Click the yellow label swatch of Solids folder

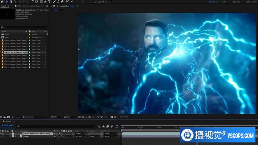(29, 34)
